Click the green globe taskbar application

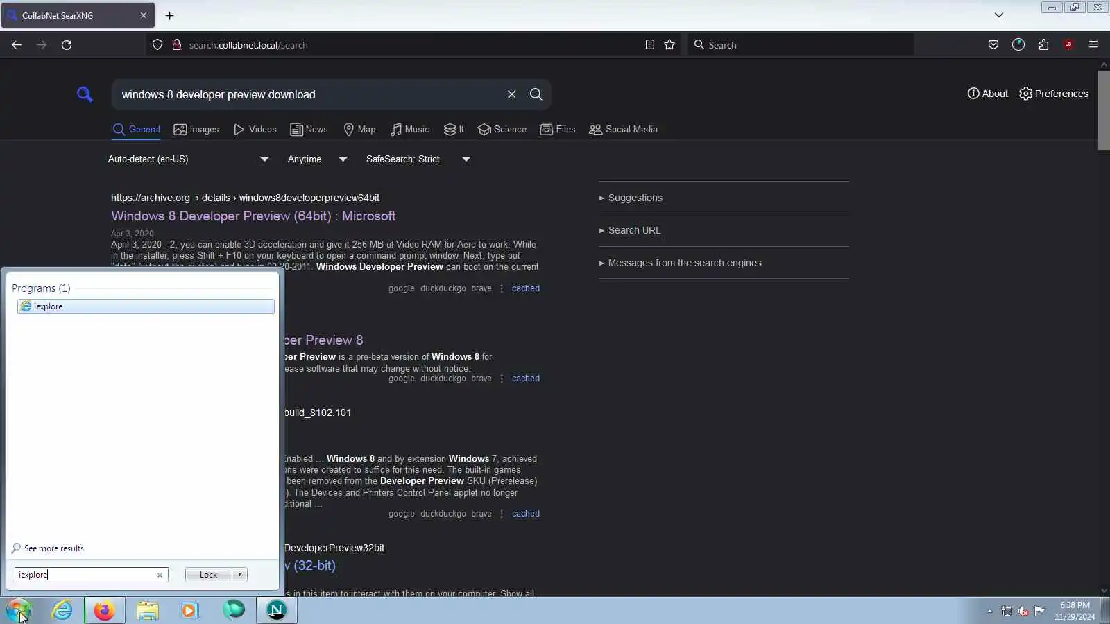(x=234, y=610)
